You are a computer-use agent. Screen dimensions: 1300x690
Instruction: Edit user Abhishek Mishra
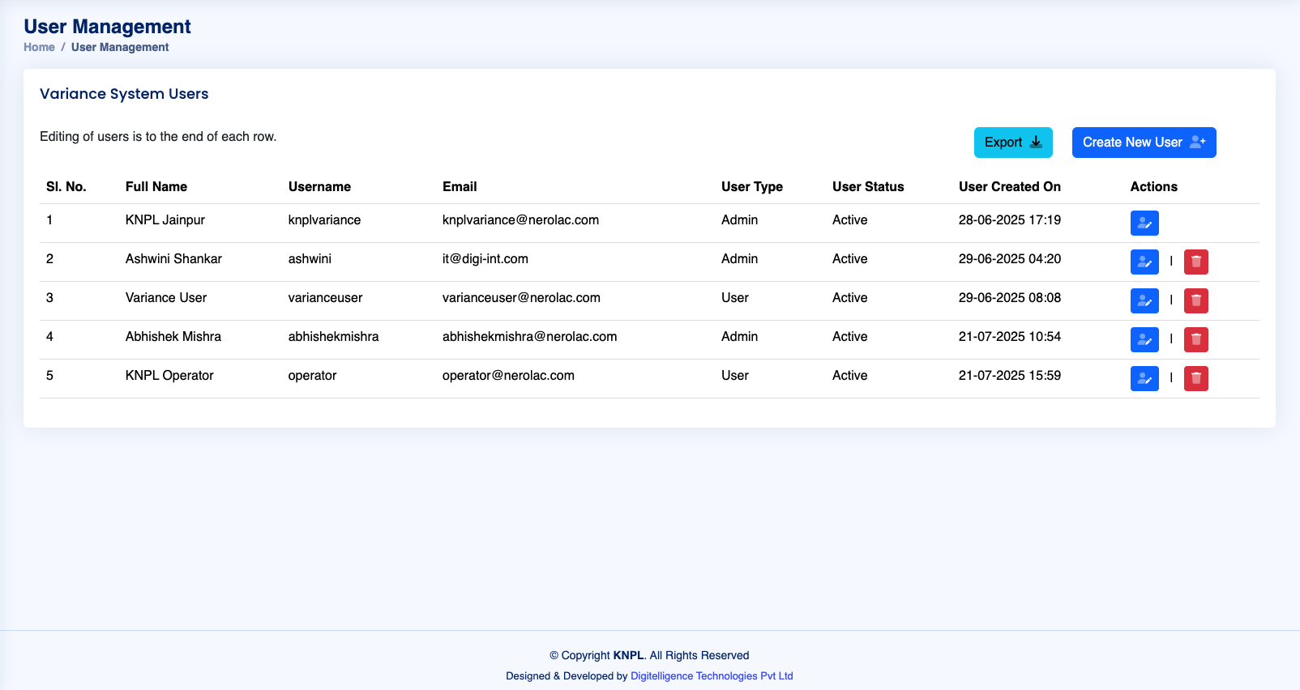[1144, 339]
